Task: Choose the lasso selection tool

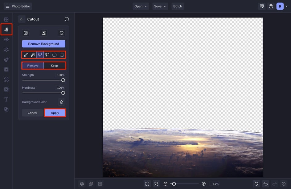Action: [x=40, y=55]
